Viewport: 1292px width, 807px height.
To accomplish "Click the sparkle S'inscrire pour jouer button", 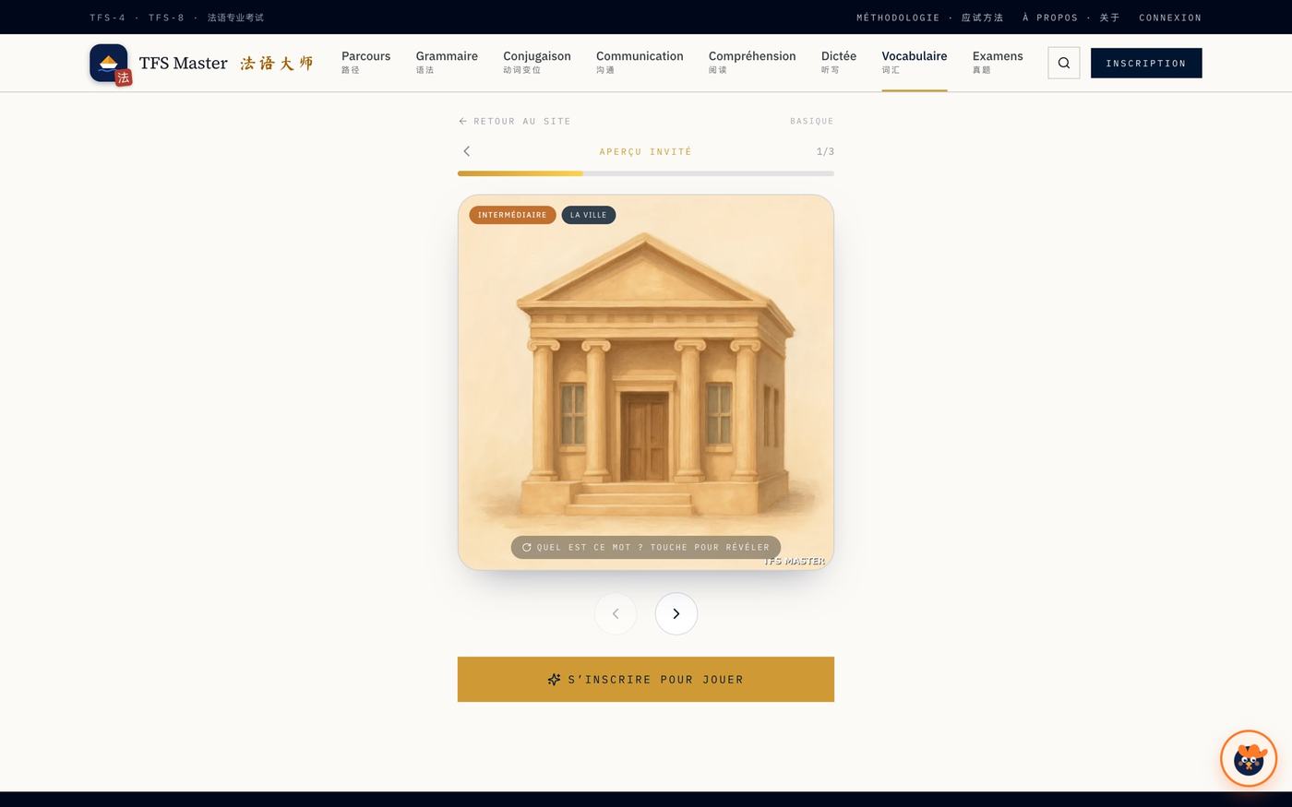I will 646,680.
